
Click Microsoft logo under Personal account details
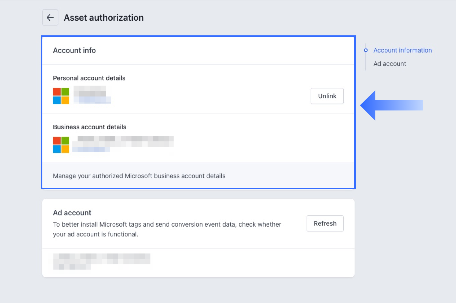pyautogui.click(x=61, y=96)
